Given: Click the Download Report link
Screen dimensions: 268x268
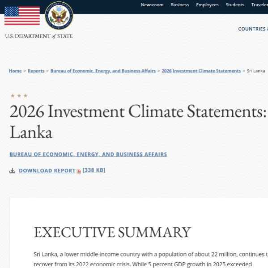Looking at the screenshot, I should coord(47,170).
